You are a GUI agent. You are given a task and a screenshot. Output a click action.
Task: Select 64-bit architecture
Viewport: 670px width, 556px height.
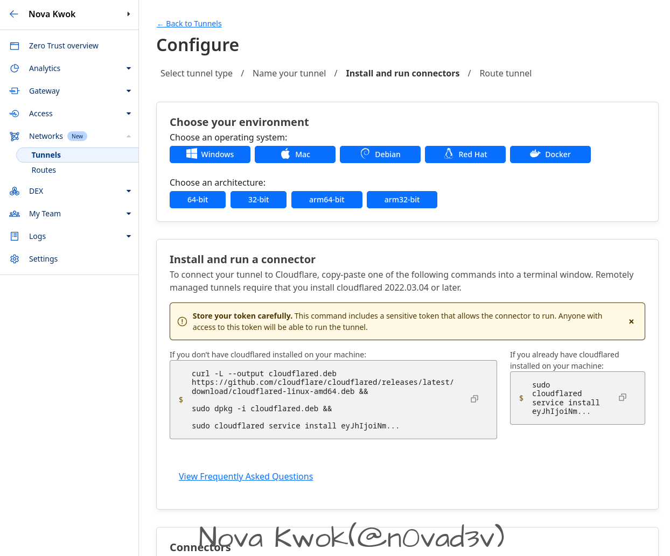198,200
